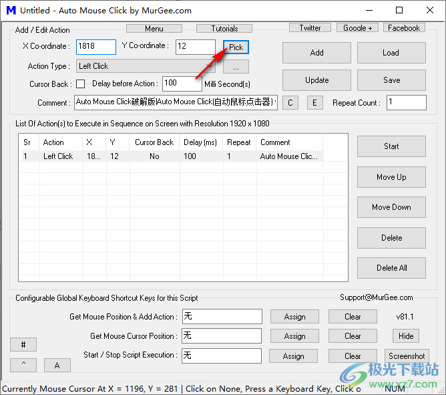Click the delay value 100 in list row

[x=190, y=156]
